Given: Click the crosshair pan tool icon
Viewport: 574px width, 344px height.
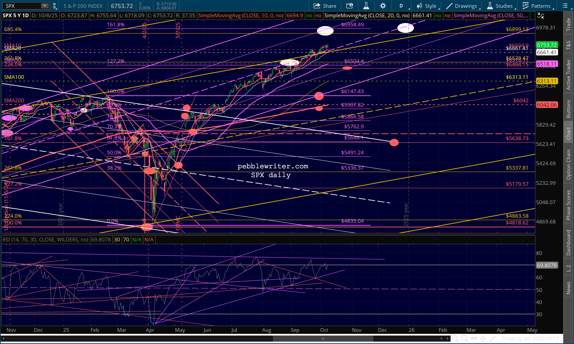Looking at the screenshot, I should (483, 338).
